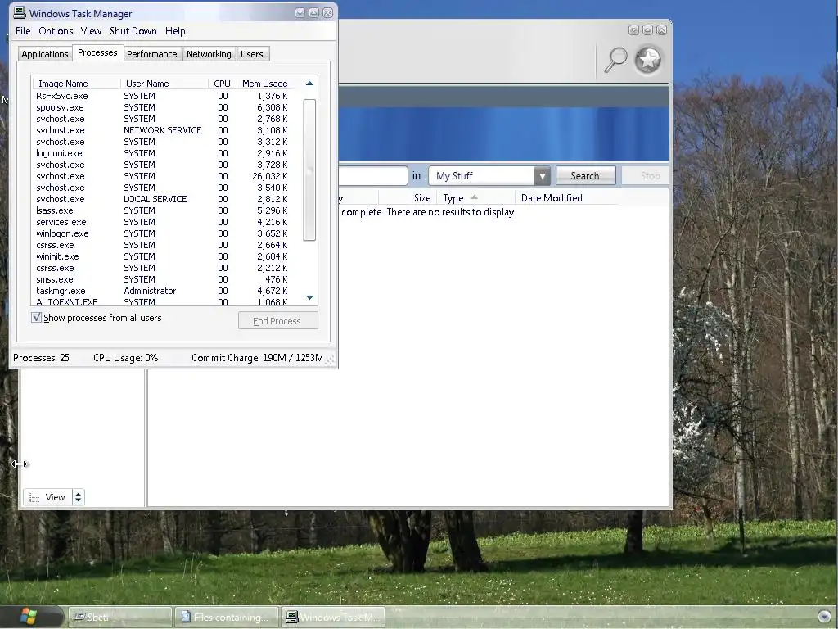The width and height of the screenshot is (838, 629).
Task: Sort by User Name column header
Action: coord(164,84)
